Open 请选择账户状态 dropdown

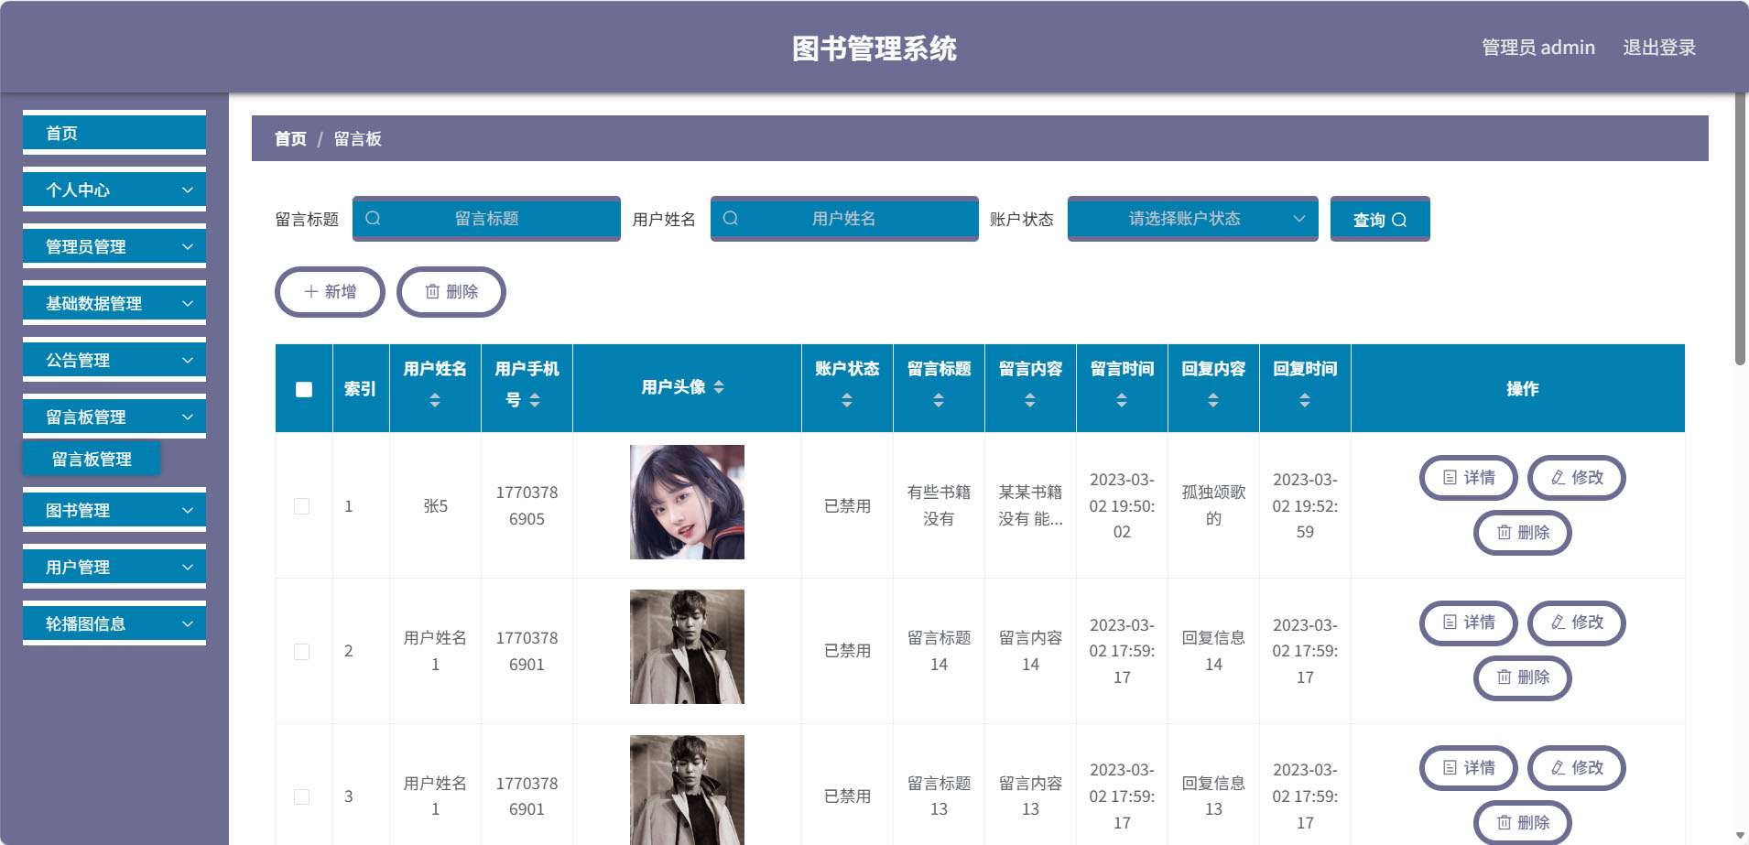[x=1192, y=219]
